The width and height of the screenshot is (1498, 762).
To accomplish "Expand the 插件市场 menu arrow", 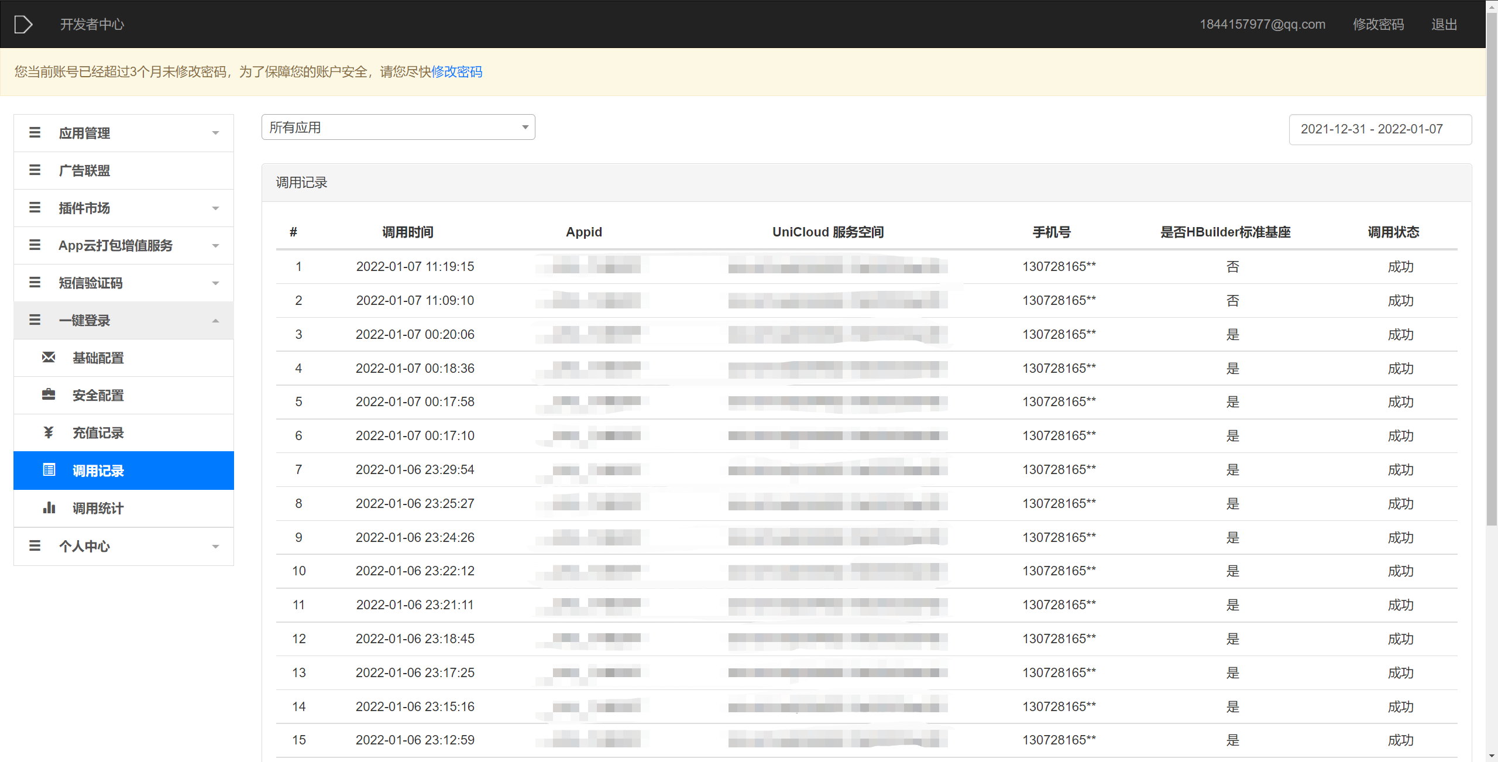I will pos(215,208).
